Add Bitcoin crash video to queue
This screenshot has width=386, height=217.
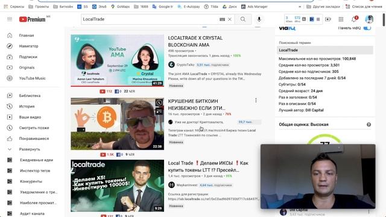159,112
